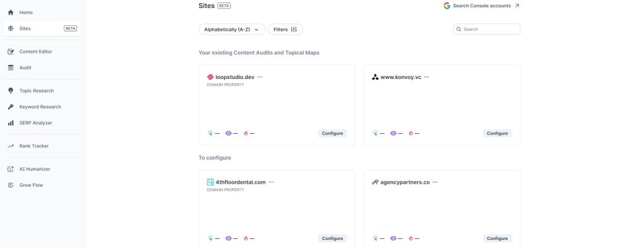Click the Rank Tracker trend icon
632x248 pixels.
[10, 146]
